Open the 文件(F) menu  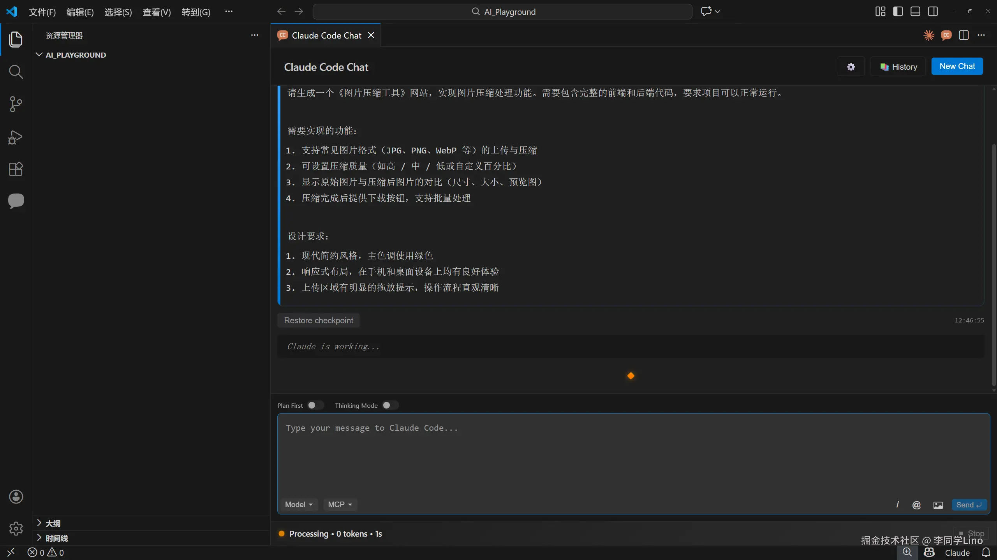click(x=42, y=12)
